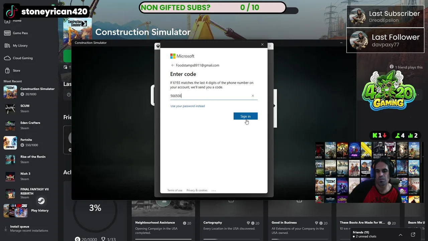This screenshot has height=241, width=428.
Task: Click the Cloud Gaming cloud icon
Action: pos(7,58)
